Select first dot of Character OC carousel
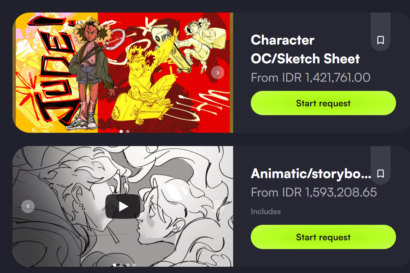This screenshot has height=273, width=410. click(121, 131)
